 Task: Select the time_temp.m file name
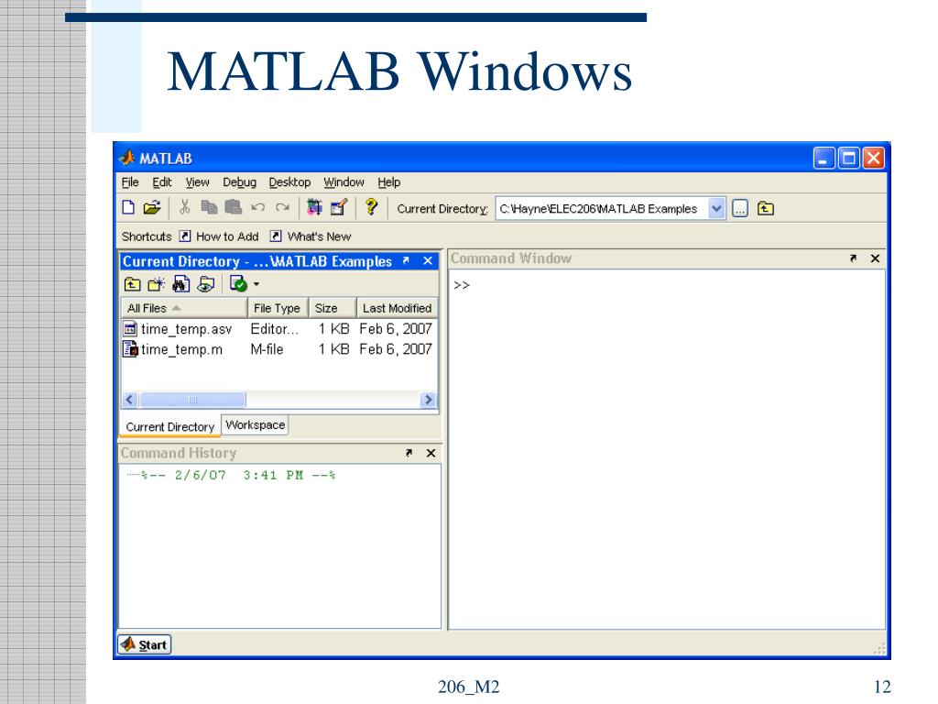[182, 349]
